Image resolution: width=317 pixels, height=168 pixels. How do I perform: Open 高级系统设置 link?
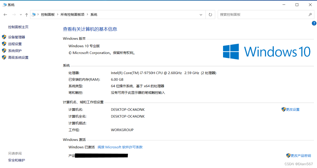[18, 58]
